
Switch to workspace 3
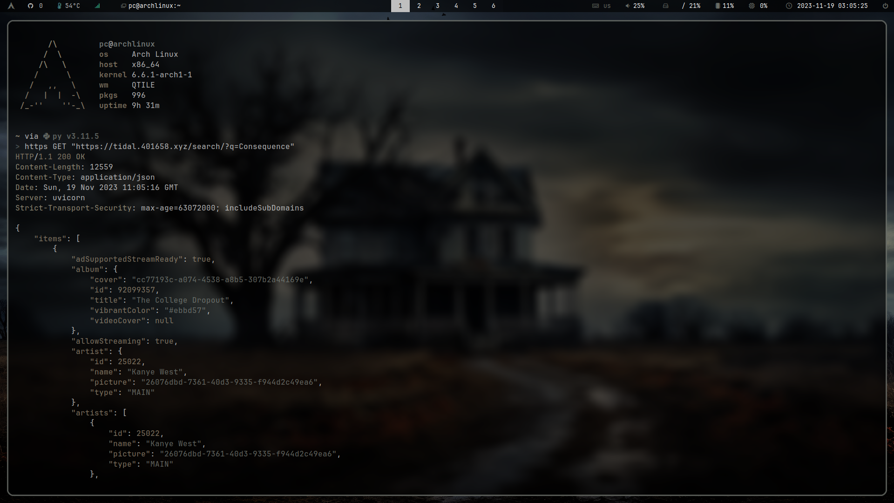(437, 6)
